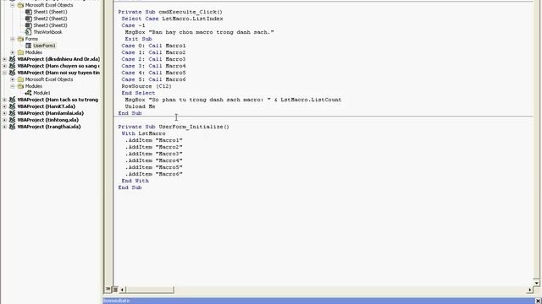
Task: Expand VBAProject (trangthai.xla) node
Action: click(4, 127)
